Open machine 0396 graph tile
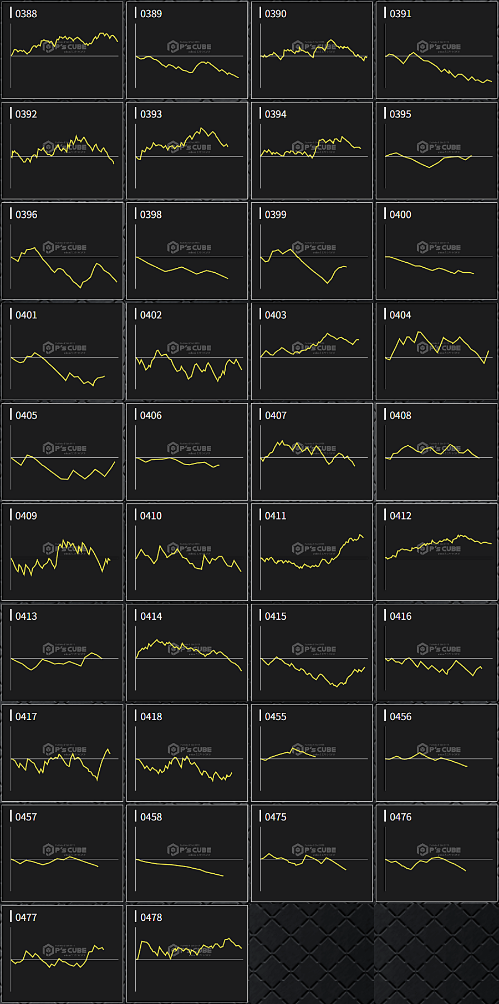Image resolution: width=499 pixels, height=1004 pixels. tap(62, 251)
